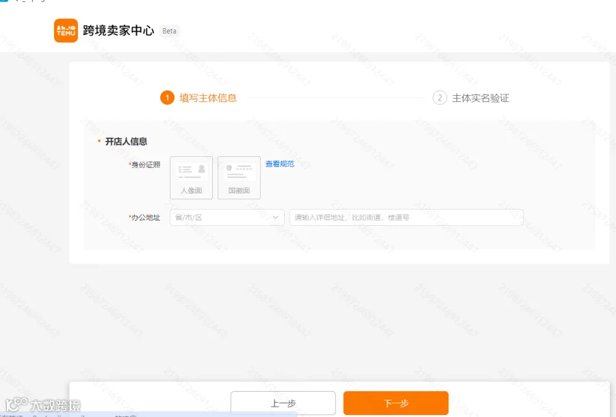Click 主体实名验证 step label
This screenshot has width=616, height=417.
tap(480, 98)
